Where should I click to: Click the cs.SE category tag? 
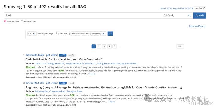click(63, 55)
